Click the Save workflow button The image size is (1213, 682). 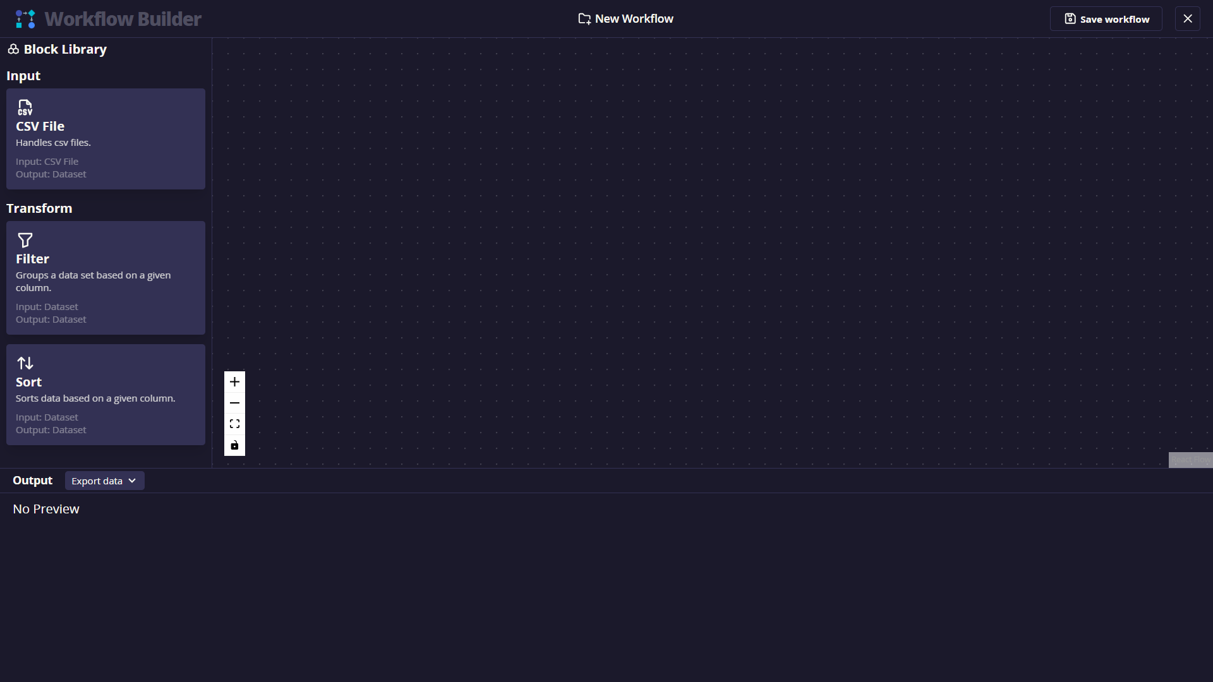1106,19
